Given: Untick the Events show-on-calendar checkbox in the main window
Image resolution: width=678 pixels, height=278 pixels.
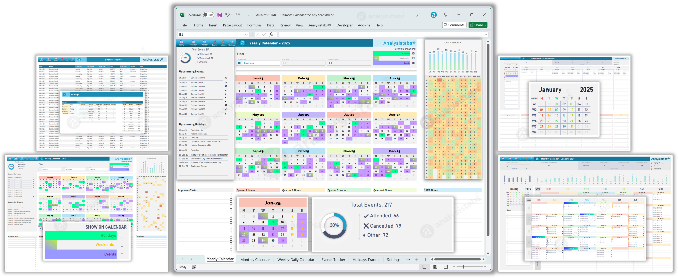Looking at the screenshot, I should (x=413, y=63).
